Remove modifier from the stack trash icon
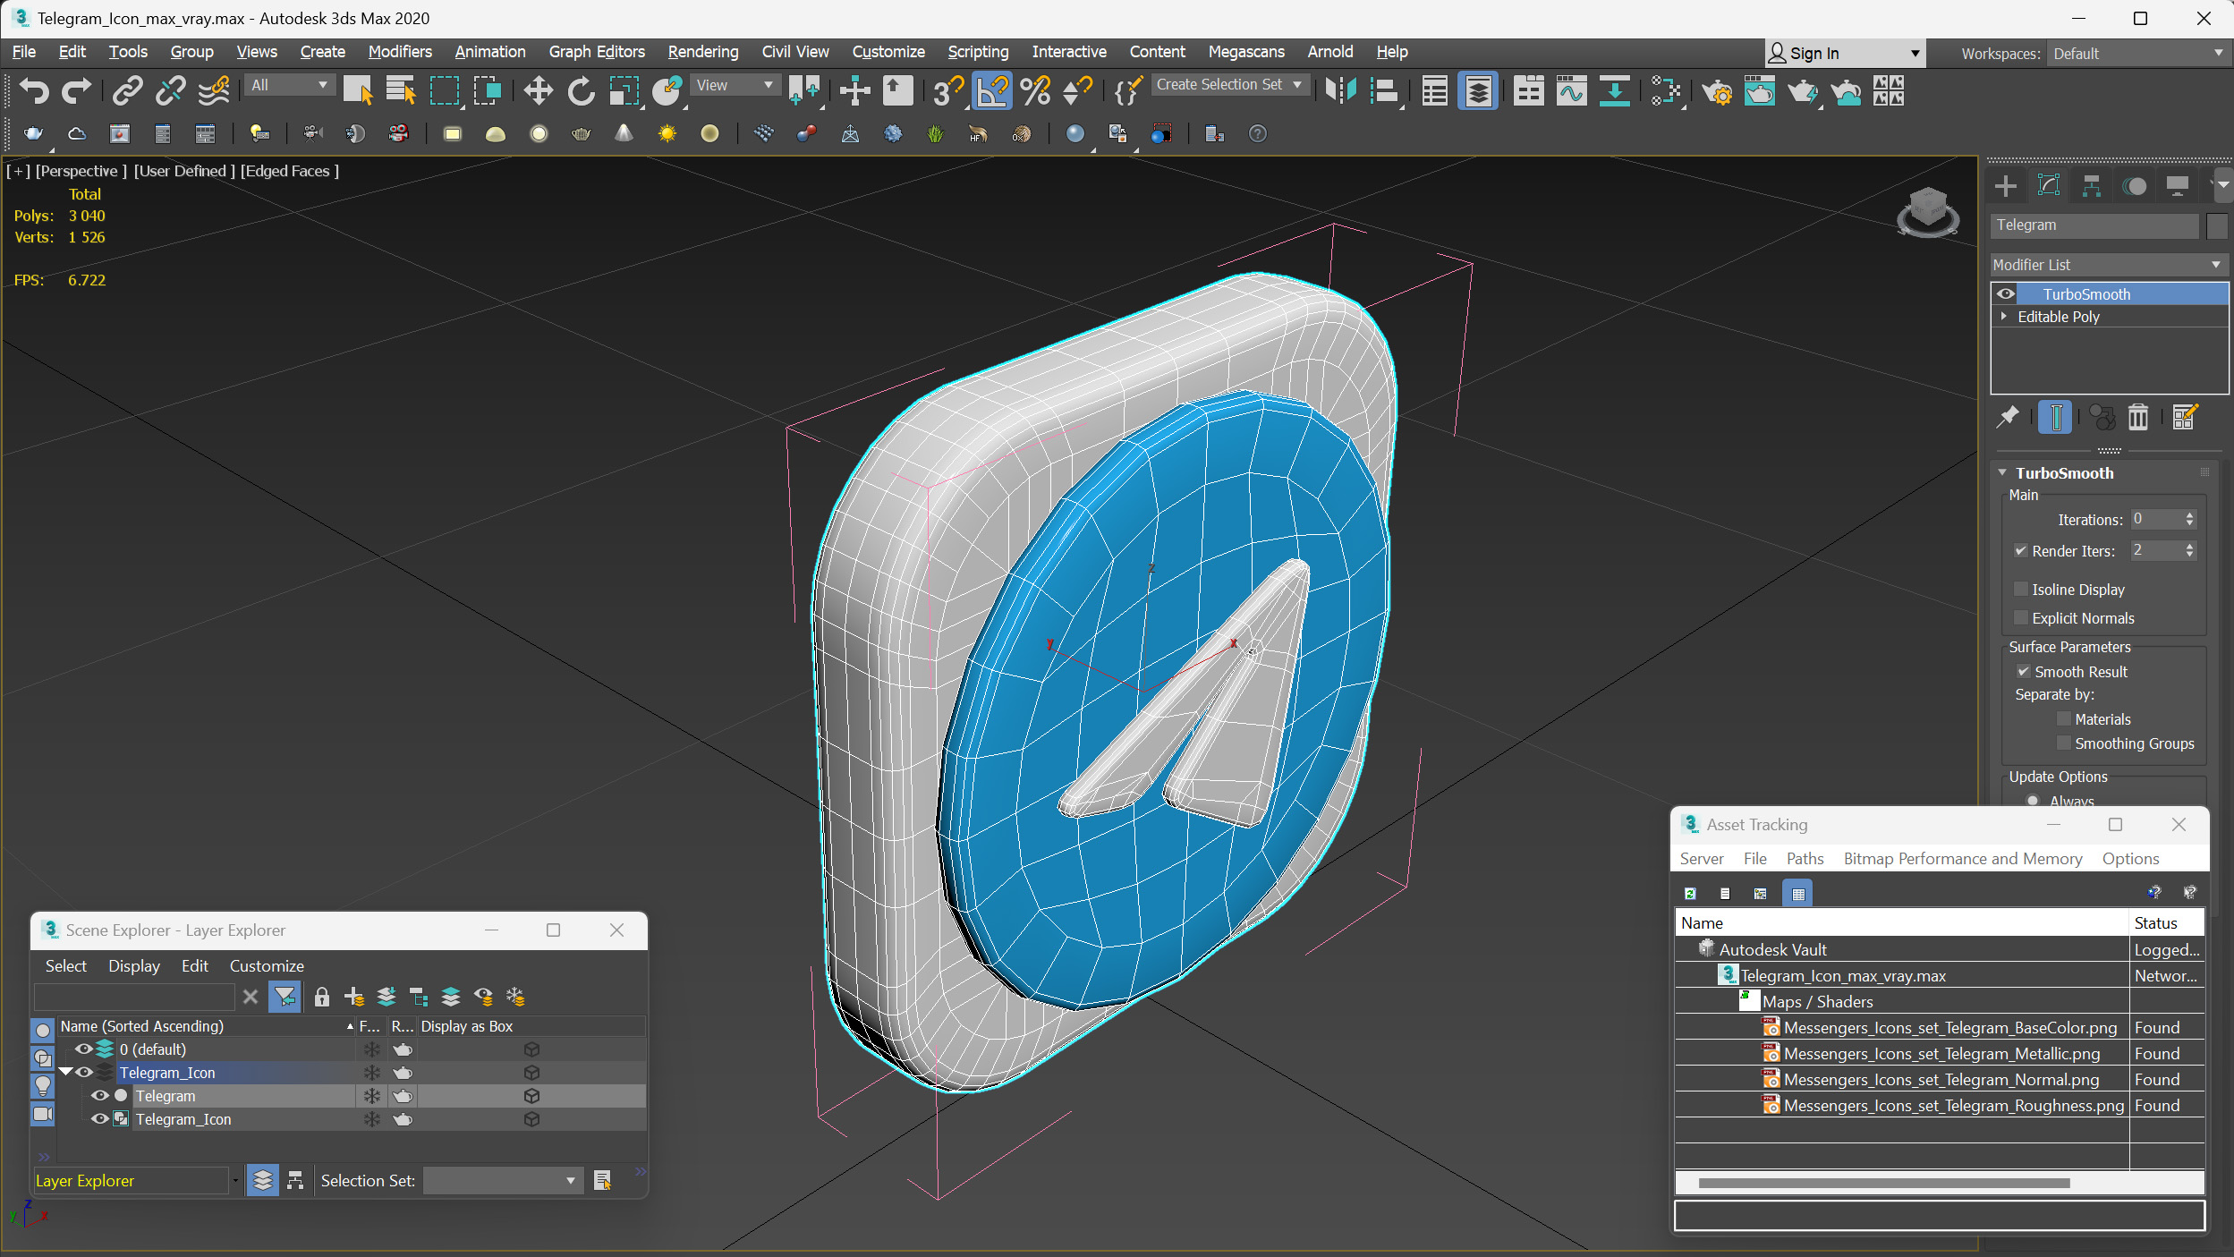The width and height of the screenshot is (2234, 1257). click(x=2137, y=417)
